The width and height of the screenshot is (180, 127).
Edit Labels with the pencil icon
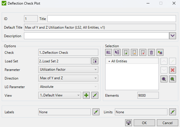[x=95, y=112]
